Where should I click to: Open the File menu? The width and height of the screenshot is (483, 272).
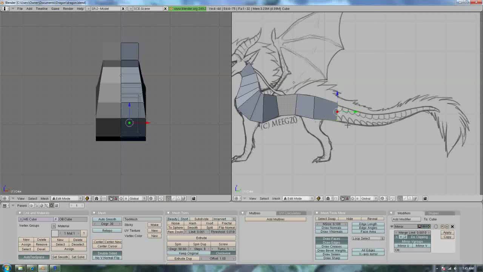20,8
